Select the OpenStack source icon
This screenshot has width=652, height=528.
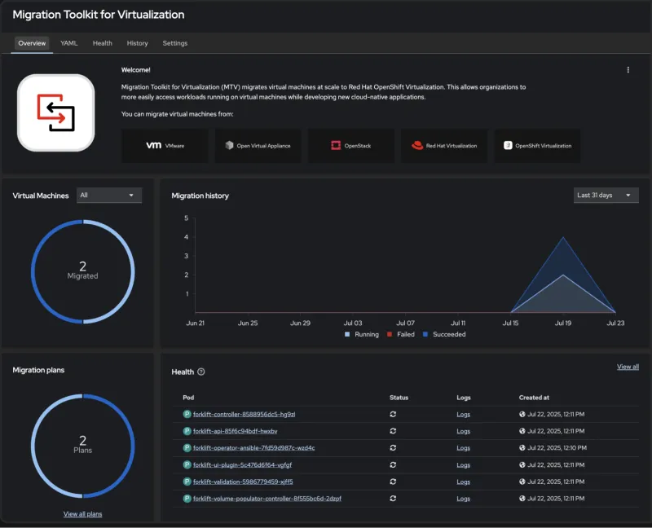point(336,145)
